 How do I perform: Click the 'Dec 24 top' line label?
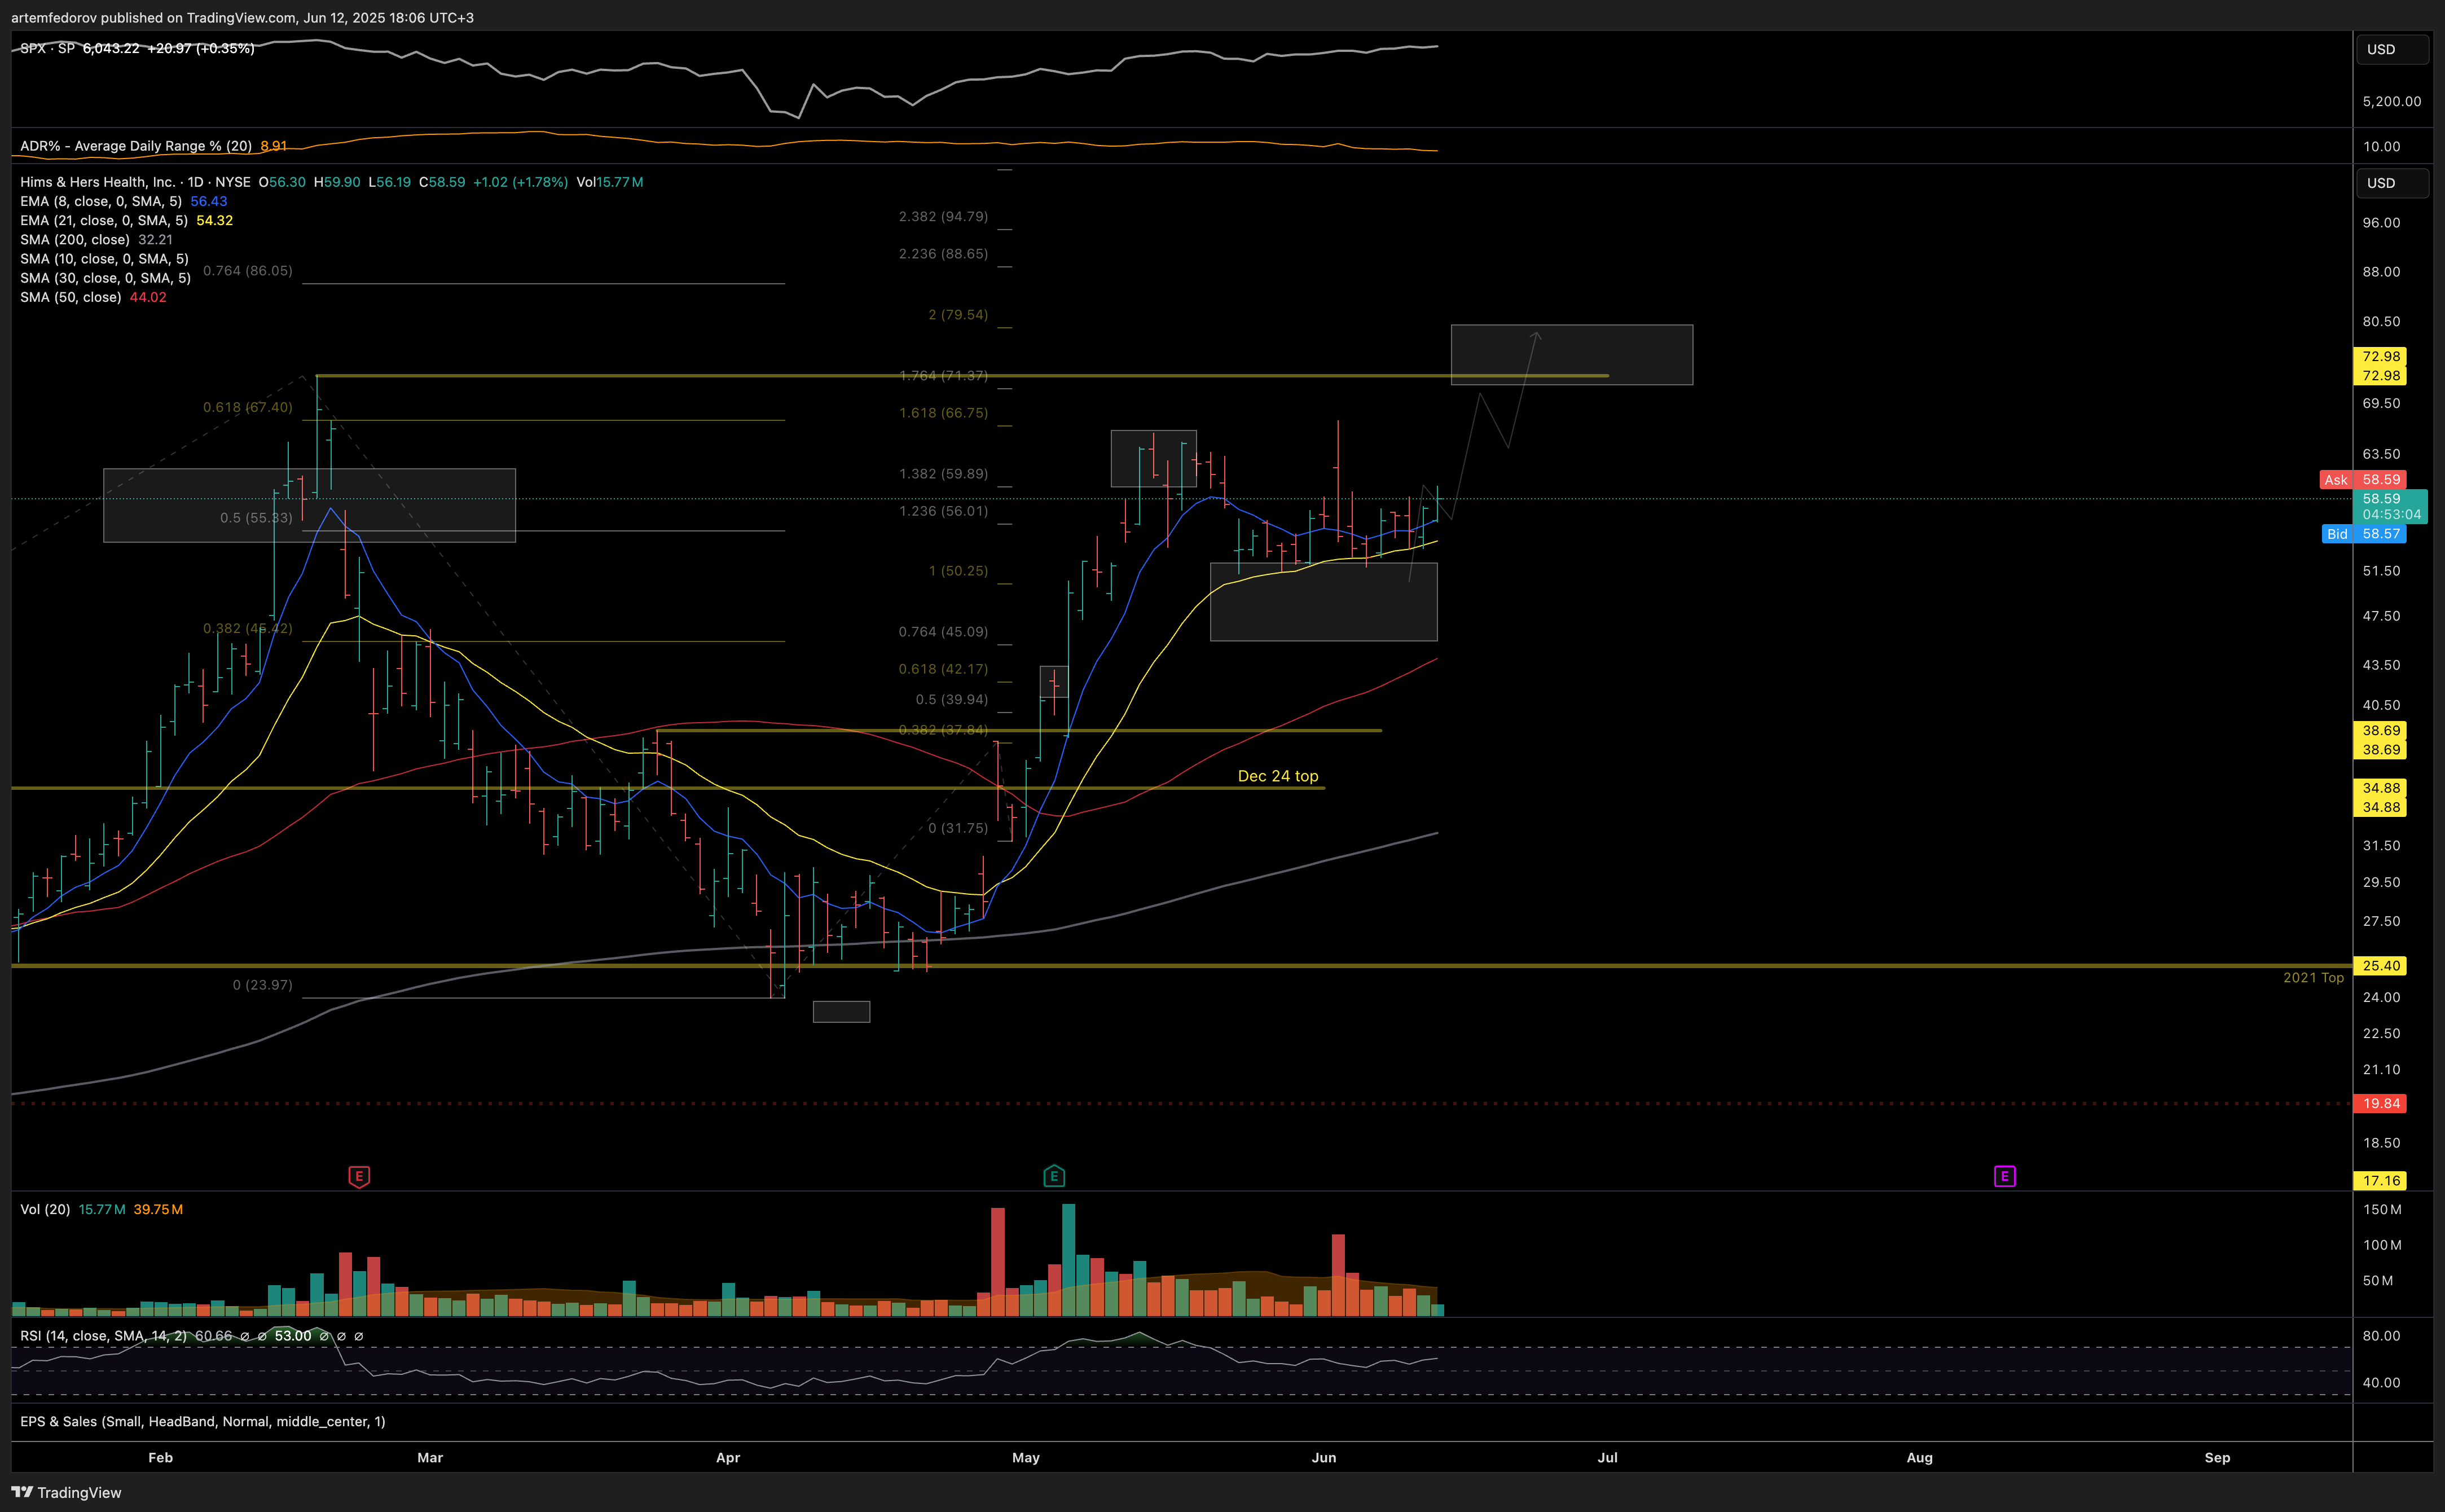[x=1278, y=776]
